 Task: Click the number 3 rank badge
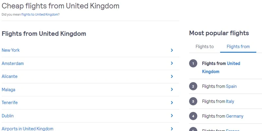pos(193,102)
